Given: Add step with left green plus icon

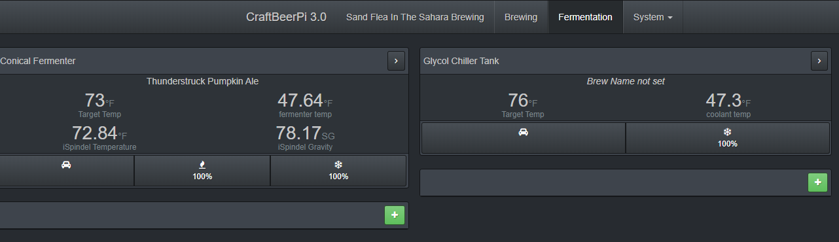Looking at the screenshot, I should click(395, 215).
